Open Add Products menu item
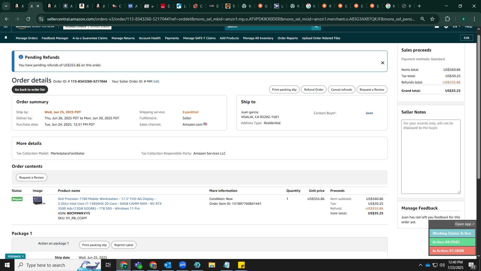The image size is (481, 271). coord(229,38)
